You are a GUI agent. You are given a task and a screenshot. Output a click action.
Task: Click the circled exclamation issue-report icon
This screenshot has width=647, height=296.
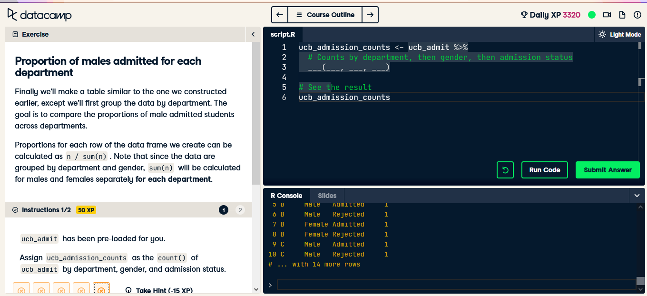point(637,15)
